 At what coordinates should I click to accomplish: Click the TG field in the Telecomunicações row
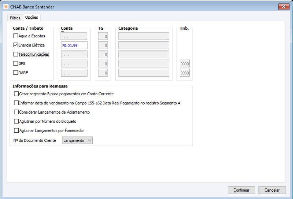point(103,55)
